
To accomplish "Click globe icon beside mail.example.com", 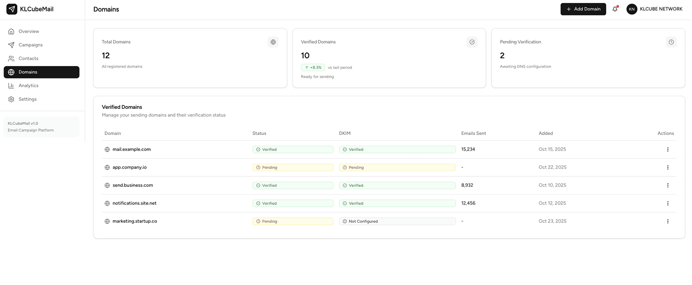I will pos(107,149).
